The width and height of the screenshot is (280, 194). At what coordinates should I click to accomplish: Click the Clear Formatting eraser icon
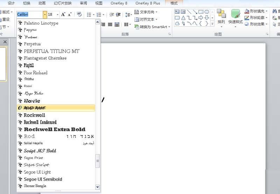click(79, 14)
